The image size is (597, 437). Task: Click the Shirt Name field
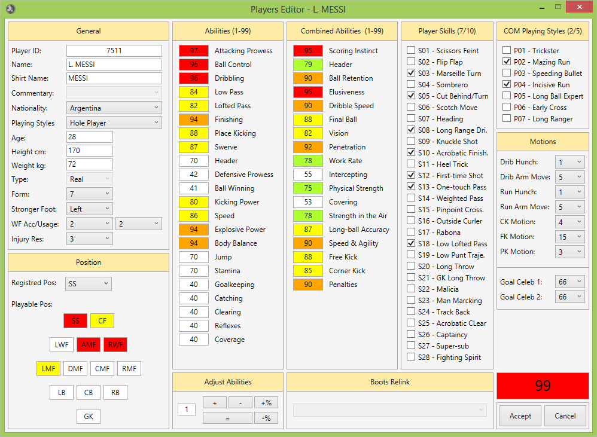(114, 78)
